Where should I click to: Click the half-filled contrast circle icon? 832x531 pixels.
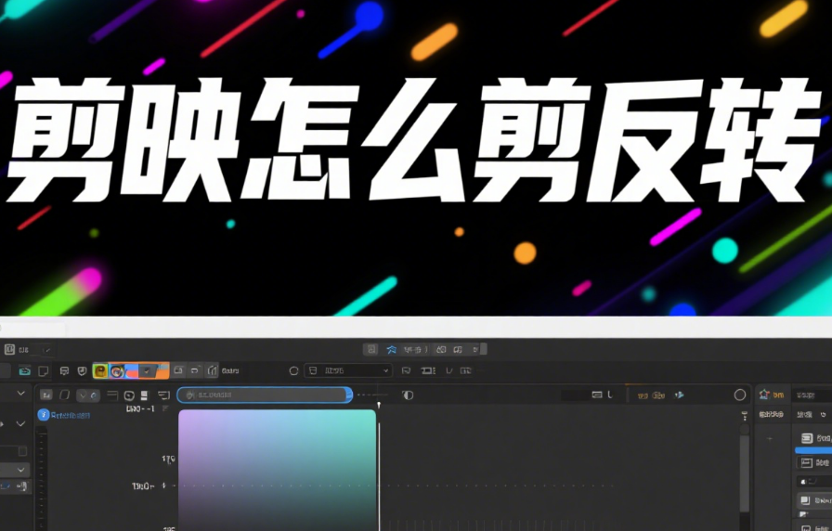(x=408, y=395)
